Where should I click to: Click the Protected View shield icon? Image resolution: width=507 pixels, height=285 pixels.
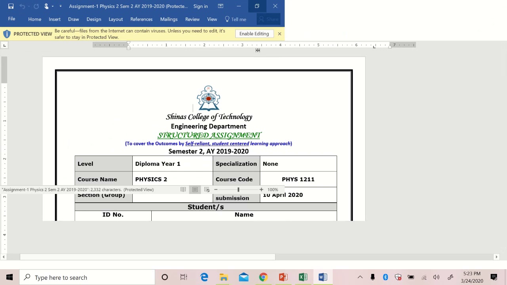point(7,34)
